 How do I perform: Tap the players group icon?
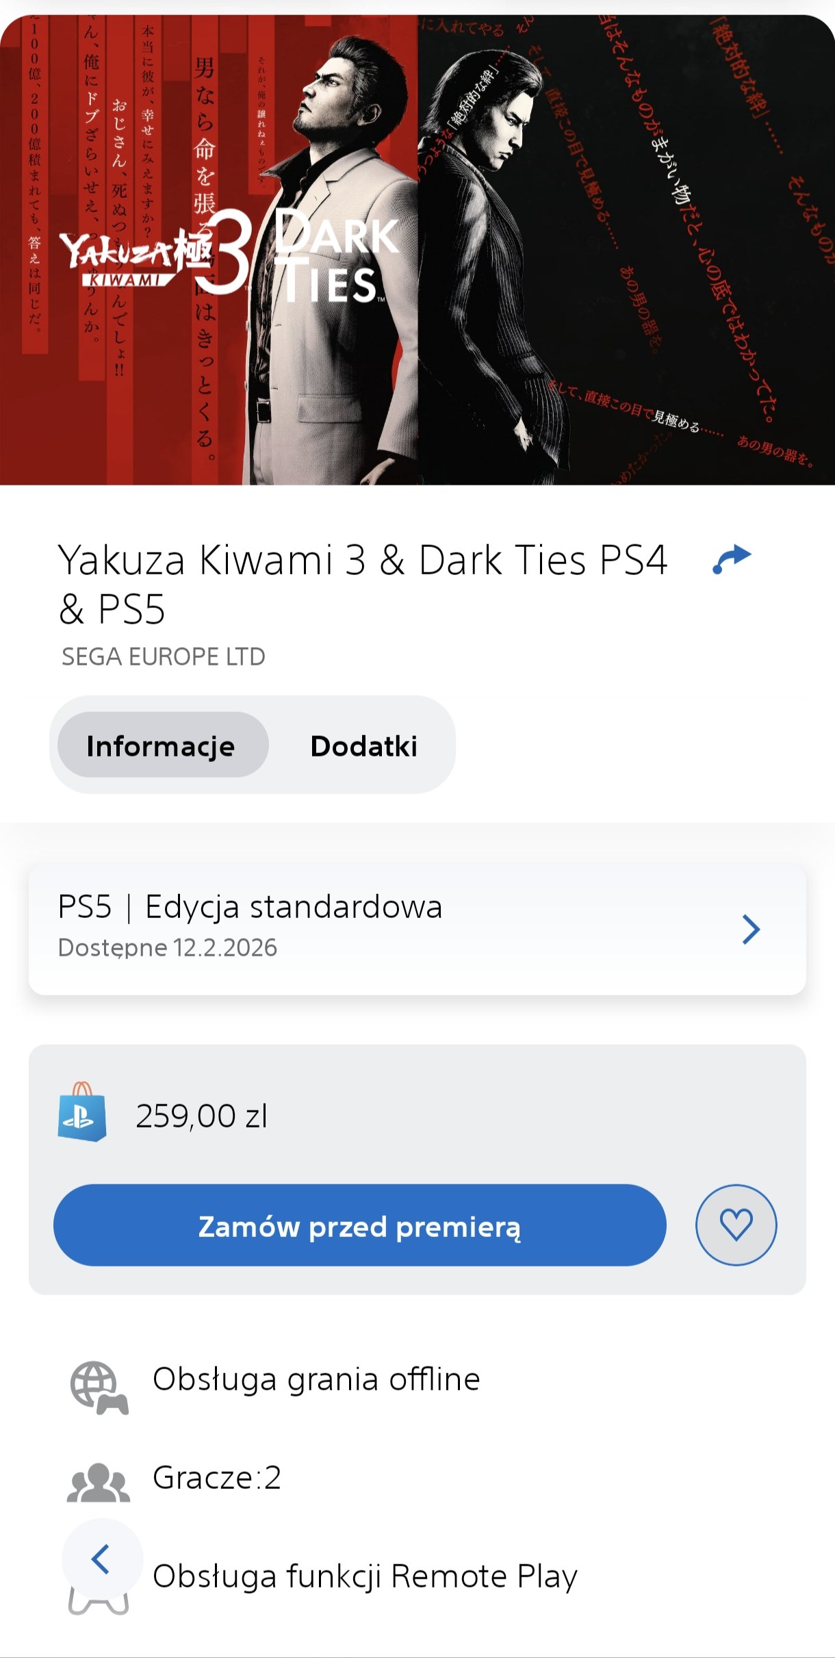coord(99,1482)
